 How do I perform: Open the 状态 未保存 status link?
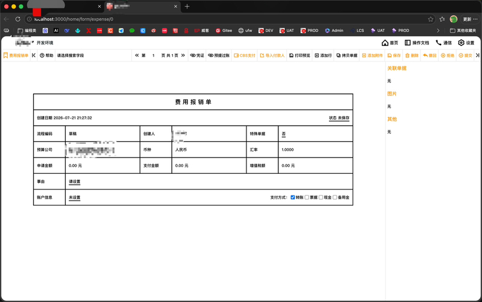tap(339, 118)
